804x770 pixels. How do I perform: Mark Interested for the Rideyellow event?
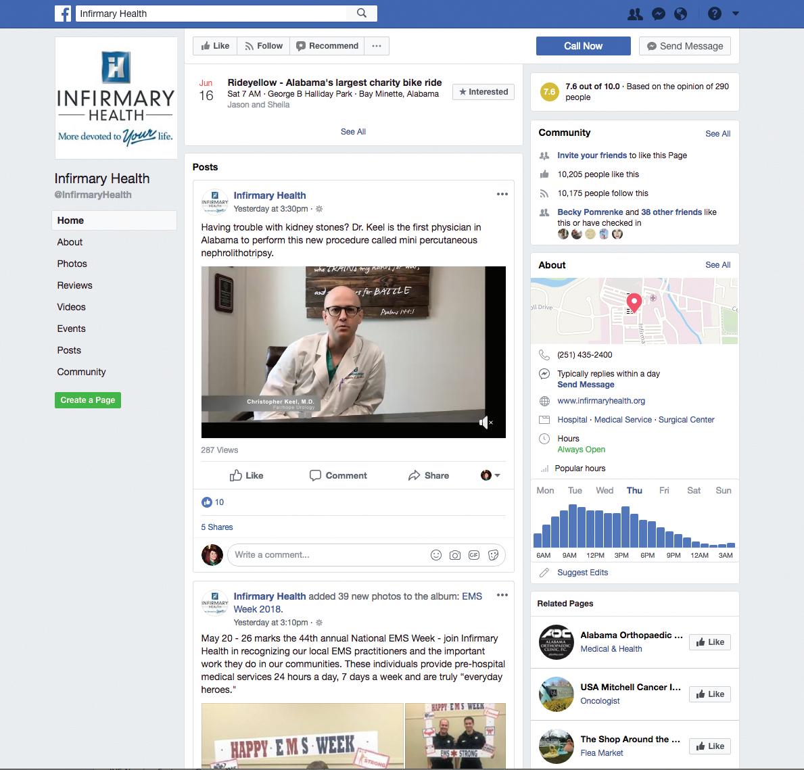(483, 92)
